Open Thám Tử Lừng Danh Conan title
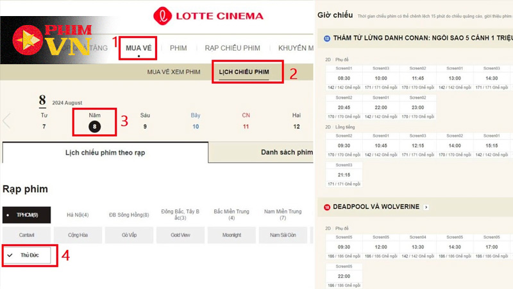The height and width of the screenshot is (289, 513). [x=423, y=38]
